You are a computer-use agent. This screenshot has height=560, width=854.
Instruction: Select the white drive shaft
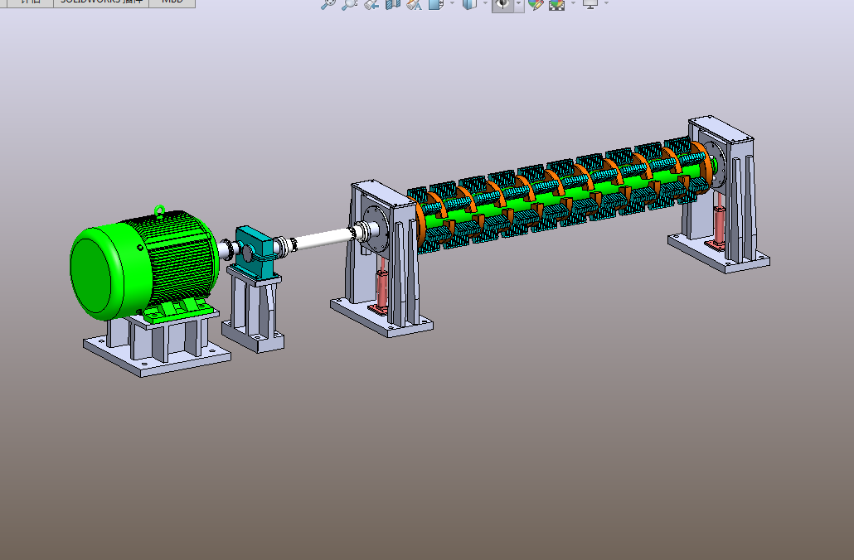point(324,239)
